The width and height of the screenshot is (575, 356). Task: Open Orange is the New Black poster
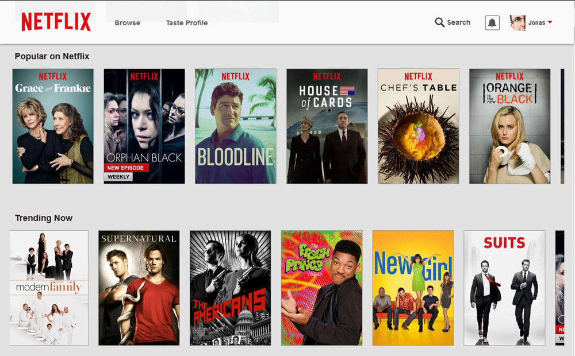pyautogui.click(x=509, y=126)
